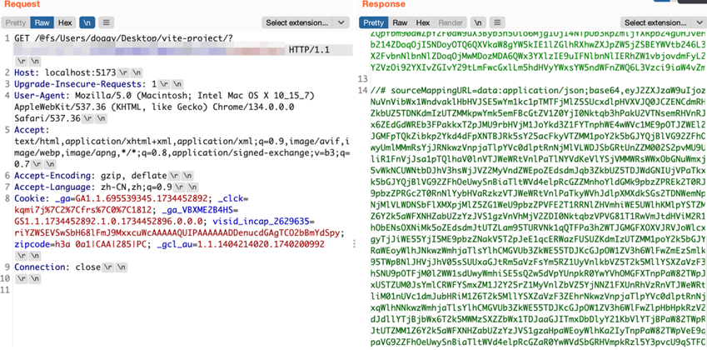Open Response Select extension dropdown
Viewport: 707px width, 350px height.
point(655,22)
